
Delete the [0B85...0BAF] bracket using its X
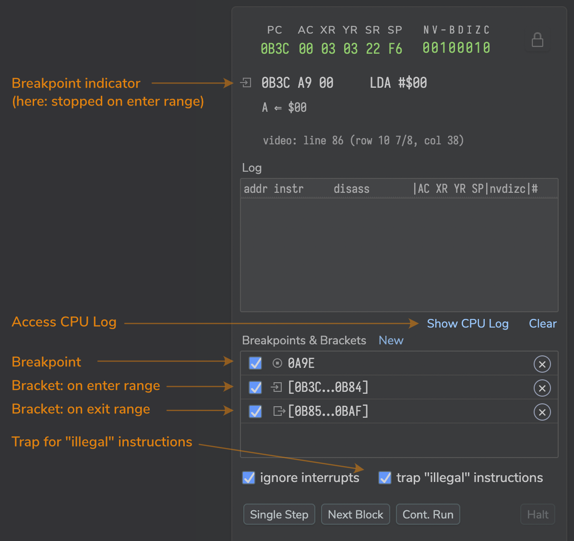click(542, 412)
